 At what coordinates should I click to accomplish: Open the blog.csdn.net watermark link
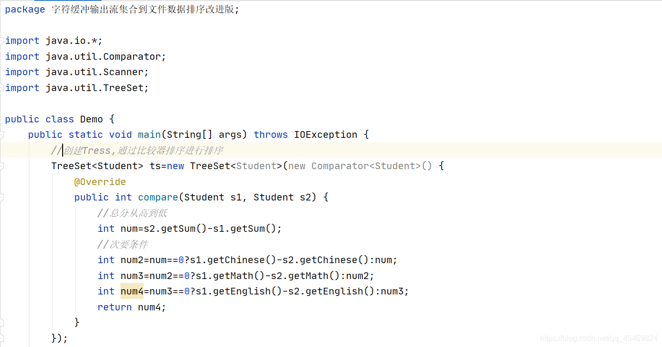(x=599, y=338)
